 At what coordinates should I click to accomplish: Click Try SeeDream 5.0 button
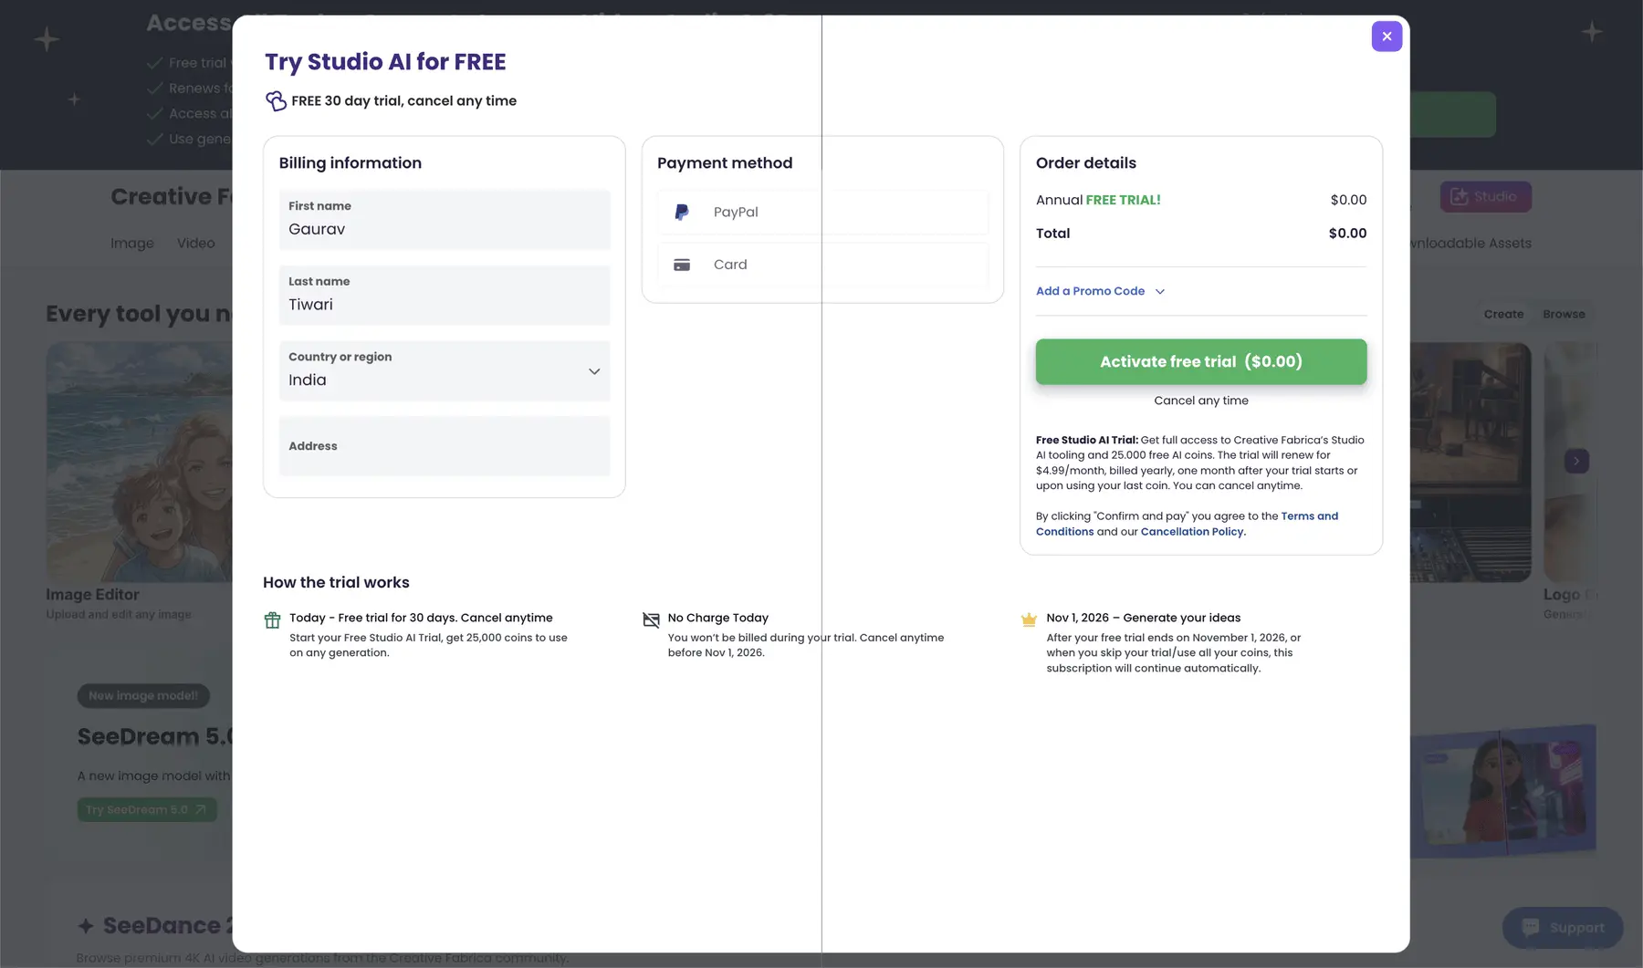147,809
